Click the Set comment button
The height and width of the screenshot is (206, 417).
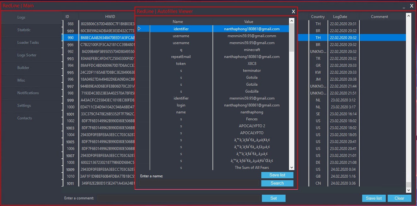[x=274, y=198]
